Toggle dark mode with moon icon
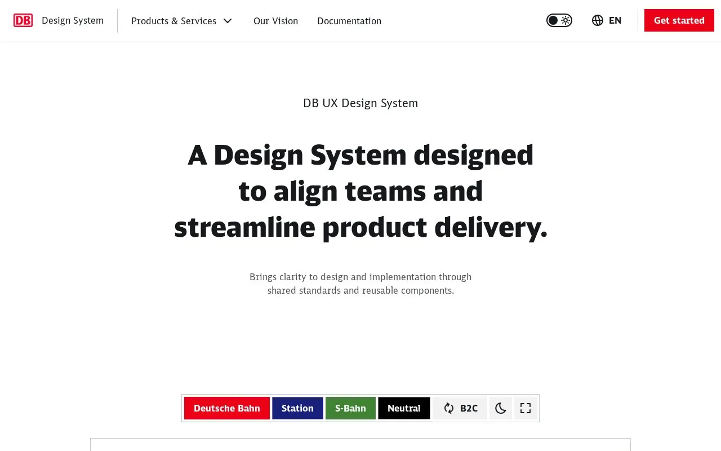This screenshot has height=451, width=721. tap(501, 408)
